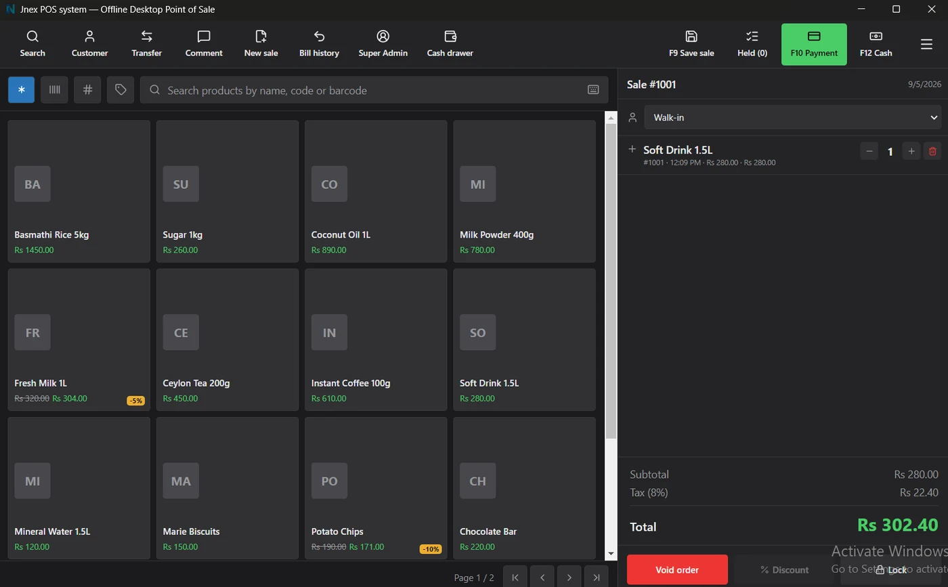948x587 pixels.
Task: Save sale with F9 button
Action: pyautogui.click(x=691, y=44)
